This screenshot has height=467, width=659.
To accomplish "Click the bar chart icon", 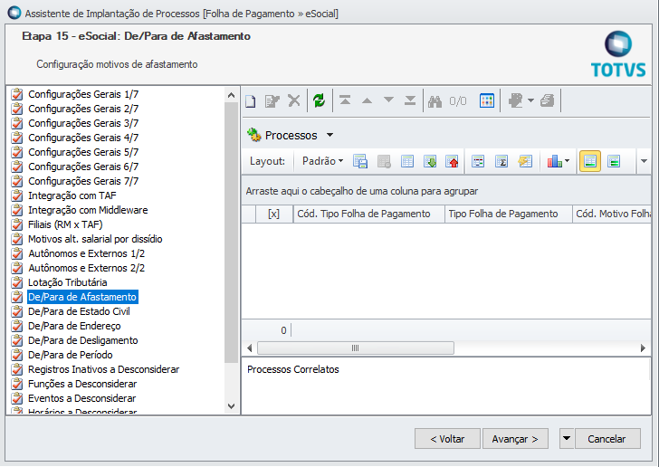I will pyautogui.click(x=554, y=161).
